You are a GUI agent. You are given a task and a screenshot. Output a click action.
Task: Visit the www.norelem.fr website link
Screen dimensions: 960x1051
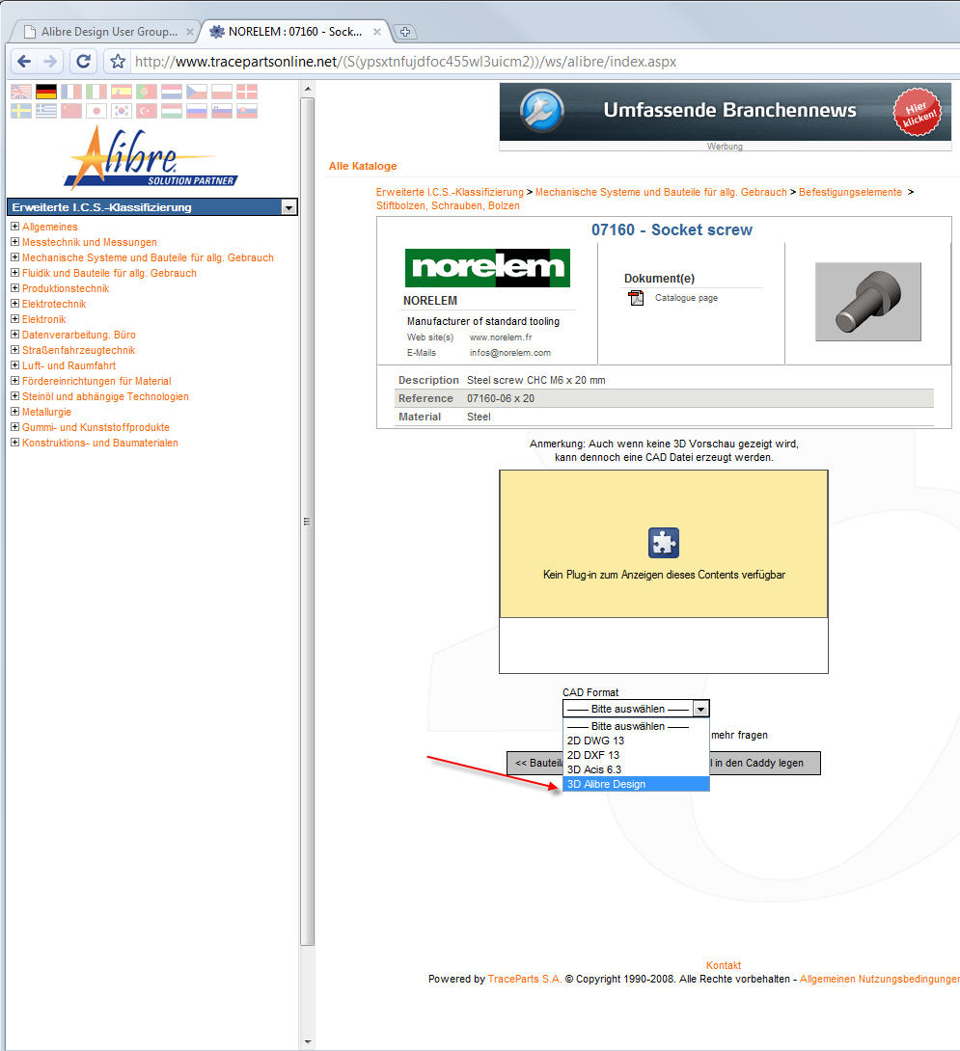[x=501, y=337]
